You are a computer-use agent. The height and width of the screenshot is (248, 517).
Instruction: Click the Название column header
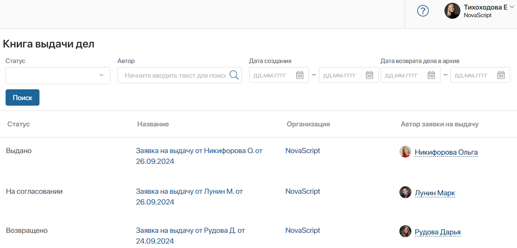coord(153,124)
